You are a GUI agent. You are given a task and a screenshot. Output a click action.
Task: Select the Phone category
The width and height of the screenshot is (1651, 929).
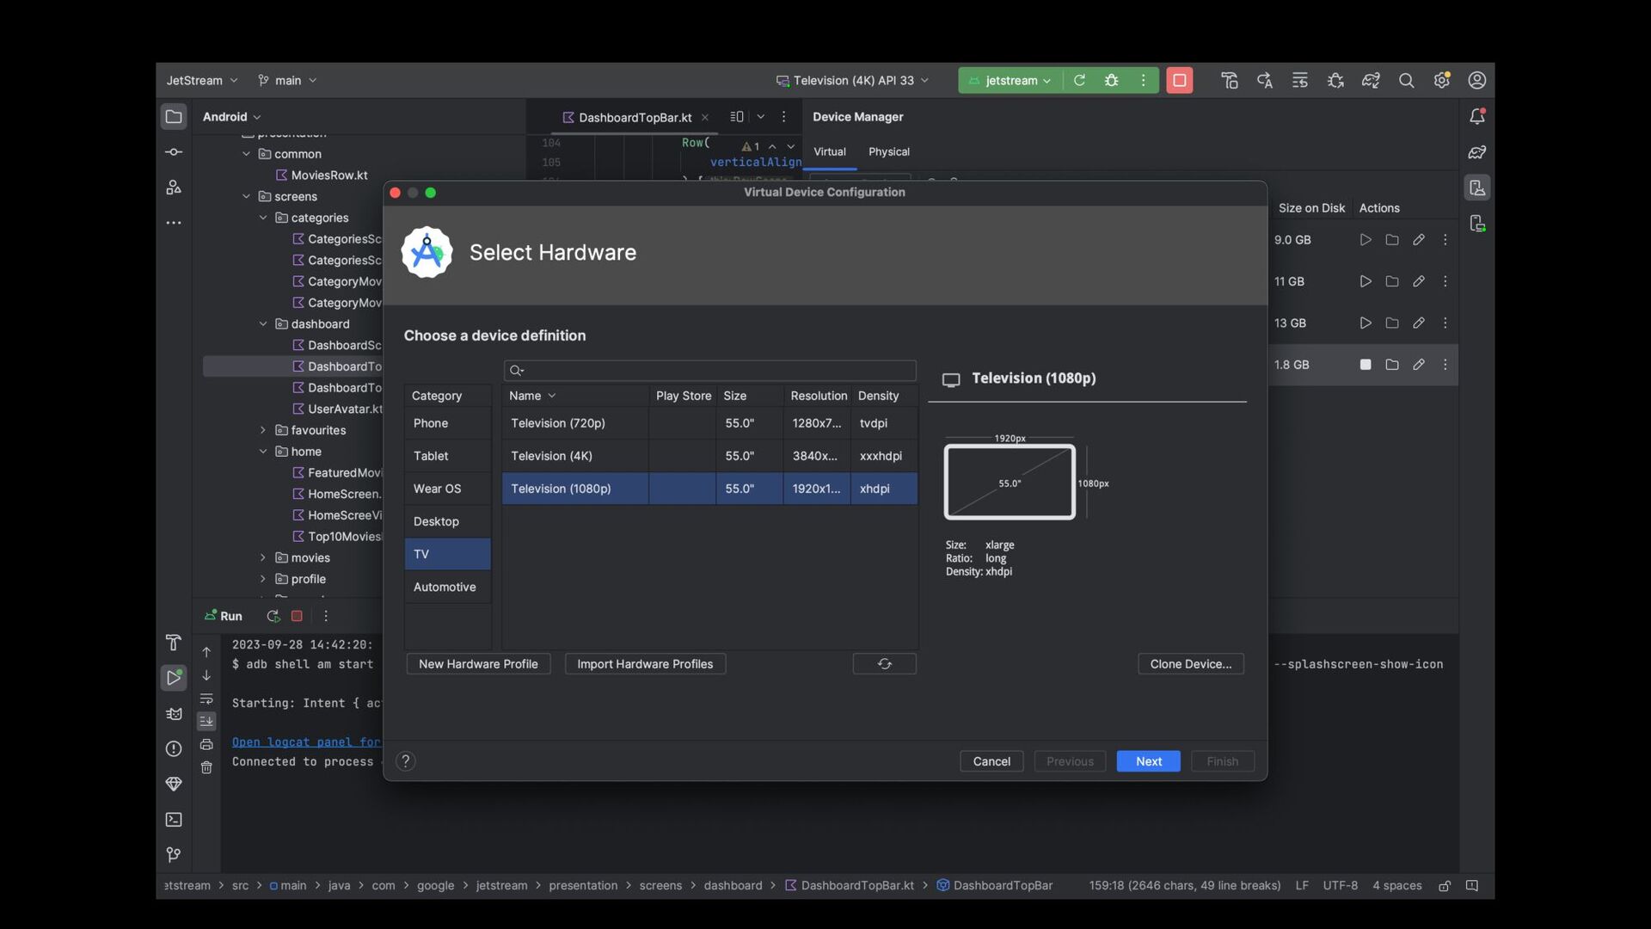point(448,423)
